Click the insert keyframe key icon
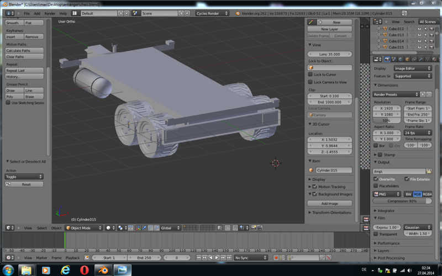442x276 pixels. [x=322, y=258]
